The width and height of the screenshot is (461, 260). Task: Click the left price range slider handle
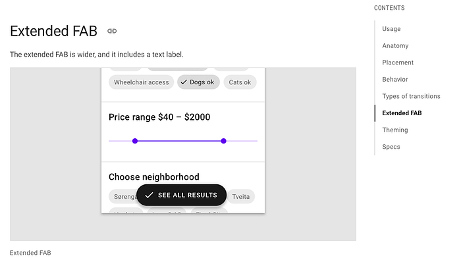click(x=135, y=141)
